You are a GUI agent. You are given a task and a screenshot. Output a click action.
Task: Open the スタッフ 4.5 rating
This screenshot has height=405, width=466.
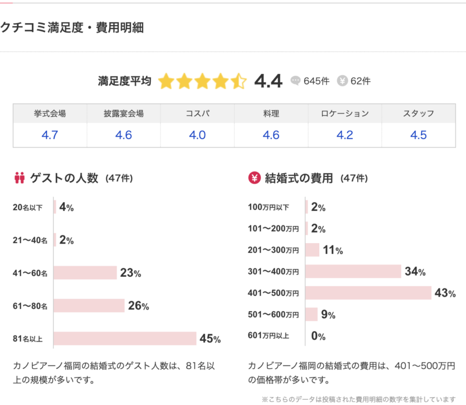click(x=418, y=135)
